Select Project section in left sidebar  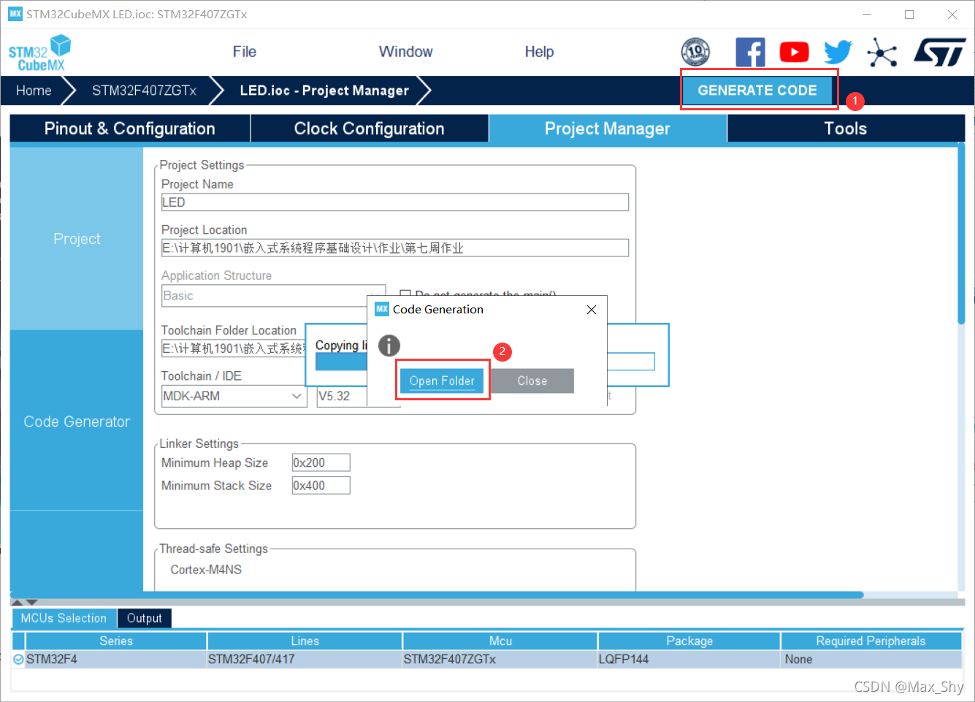pos(77,239)
